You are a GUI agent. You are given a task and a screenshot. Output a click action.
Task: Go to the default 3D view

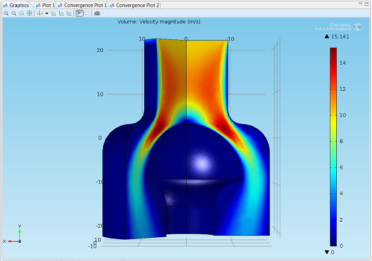coord(40,13)
